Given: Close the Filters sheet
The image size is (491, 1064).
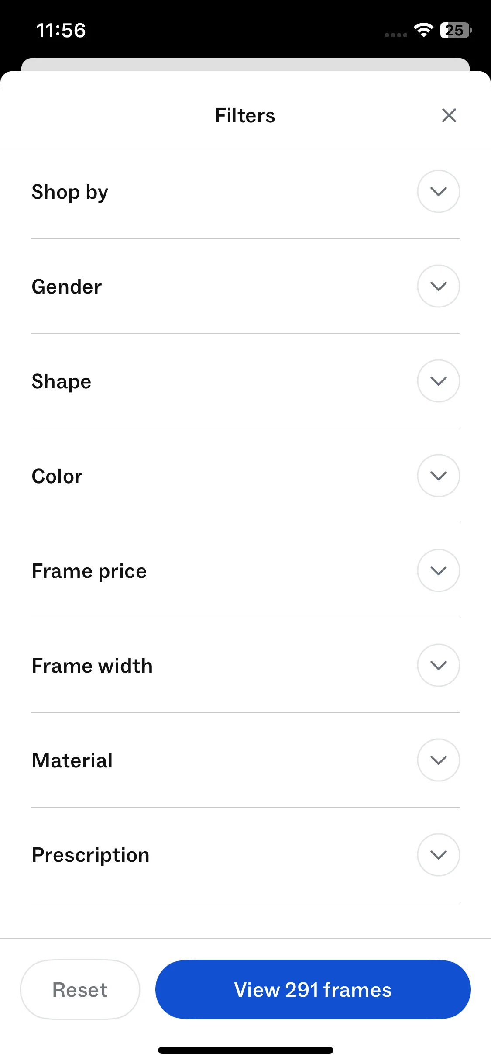Looking at the screenshot, I should point(449,116).
